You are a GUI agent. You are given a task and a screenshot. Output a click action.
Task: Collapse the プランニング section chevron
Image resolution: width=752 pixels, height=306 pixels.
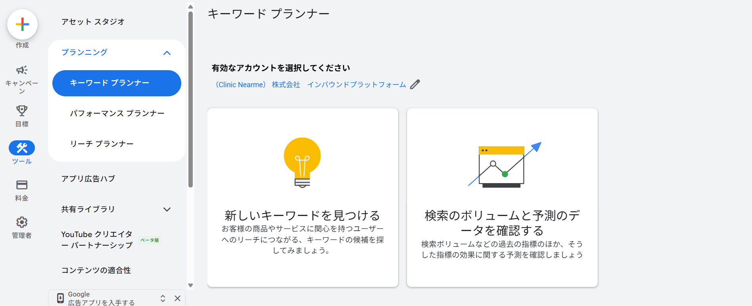click(167, 53)
